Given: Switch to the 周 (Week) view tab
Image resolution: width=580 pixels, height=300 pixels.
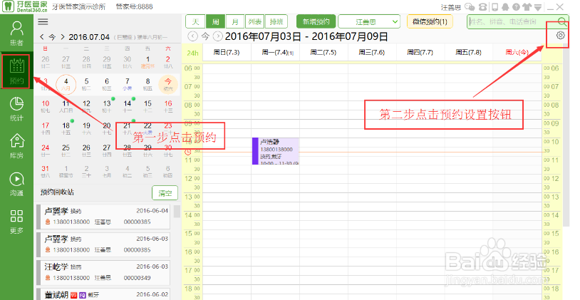Looking at the screenshot, I should (215, 22).
